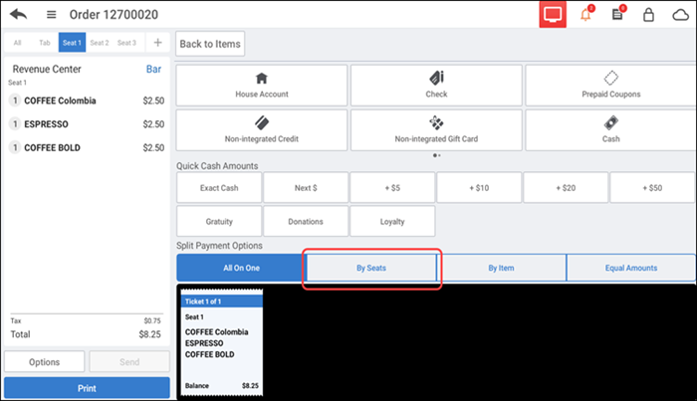
Task: Print the order receipt
Action: tap(88, 388)
